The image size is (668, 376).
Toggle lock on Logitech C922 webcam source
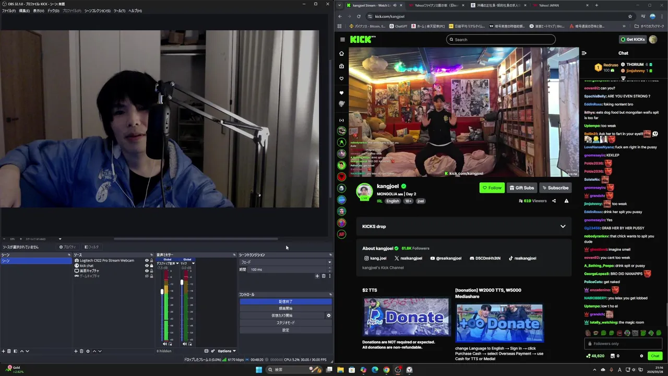coord(151,261)
